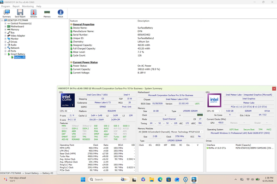The height and width of the screenshot is (184, 277).
Task: Open the weather widget Hot days ahead
Action: click(x=15, y=179)
